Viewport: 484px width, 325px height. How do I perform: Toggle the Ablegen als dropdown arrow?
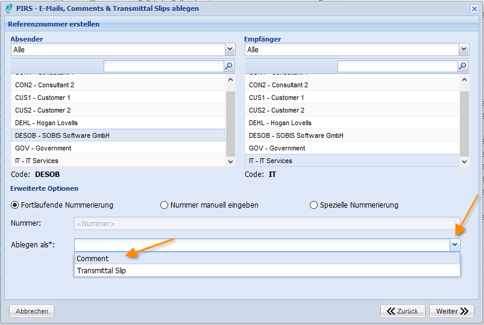click(x=454, y=245)
